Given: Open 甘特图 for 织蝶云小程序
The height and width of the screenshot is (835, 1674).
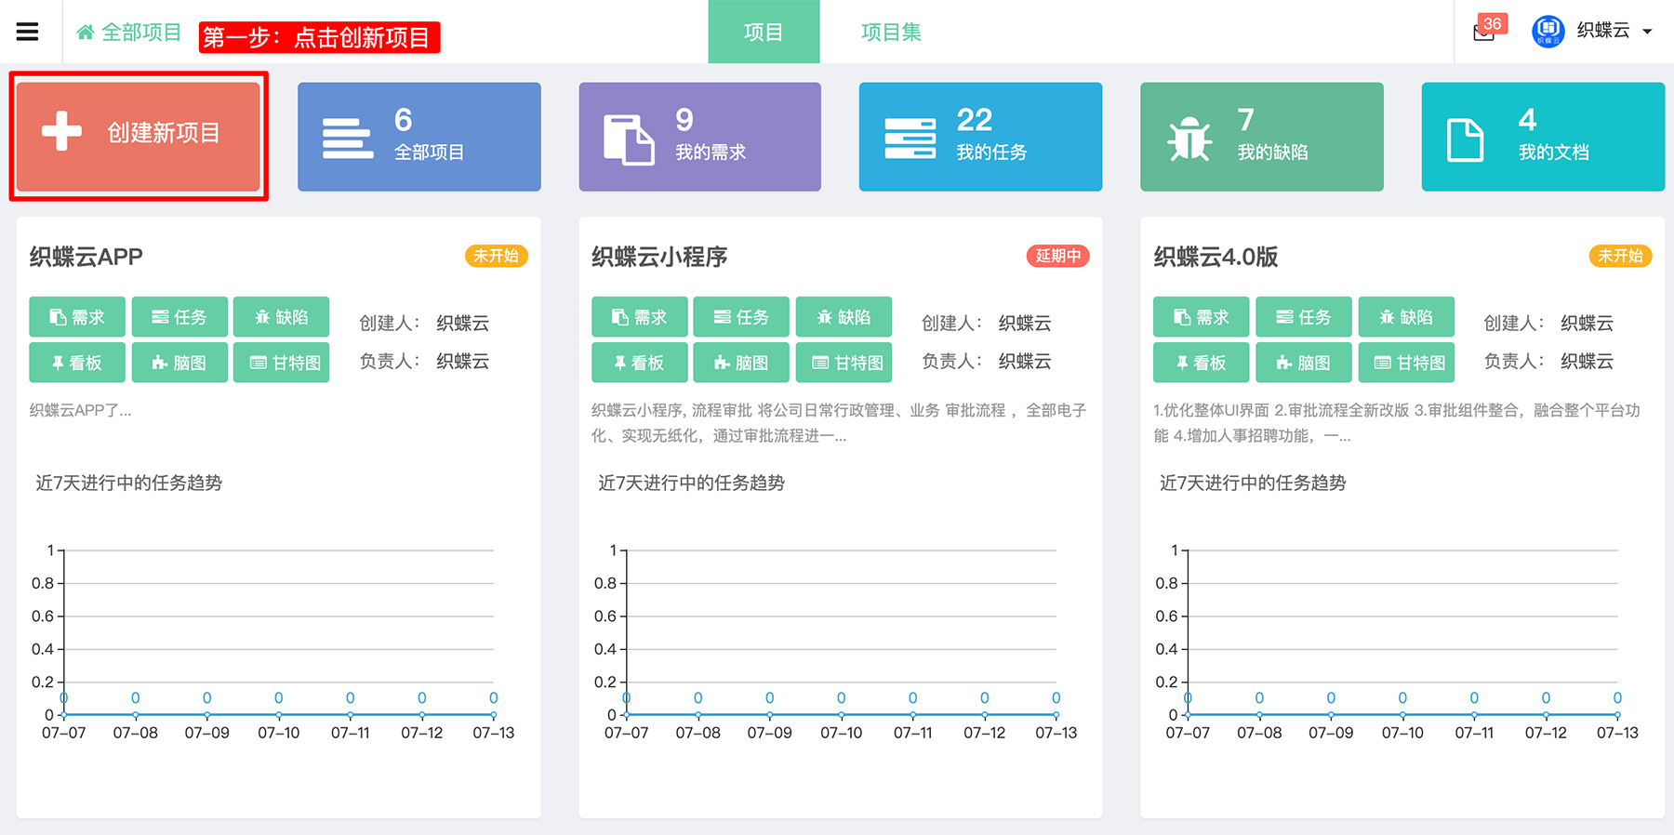Looking at the screenshot, I should [844, 363].
